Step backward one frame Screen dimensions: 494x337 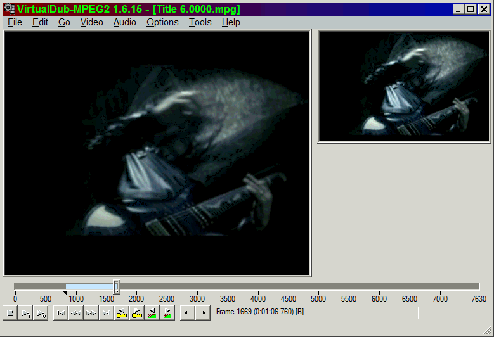(76, 313)
